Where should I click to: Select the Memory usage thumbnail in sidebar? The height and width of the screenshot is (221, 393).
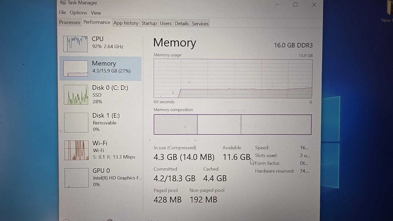tap(76, 68)
